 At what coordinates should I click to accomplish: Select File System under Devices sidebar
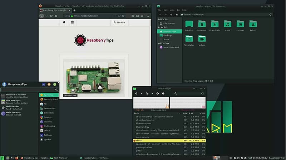click(169, 23)
